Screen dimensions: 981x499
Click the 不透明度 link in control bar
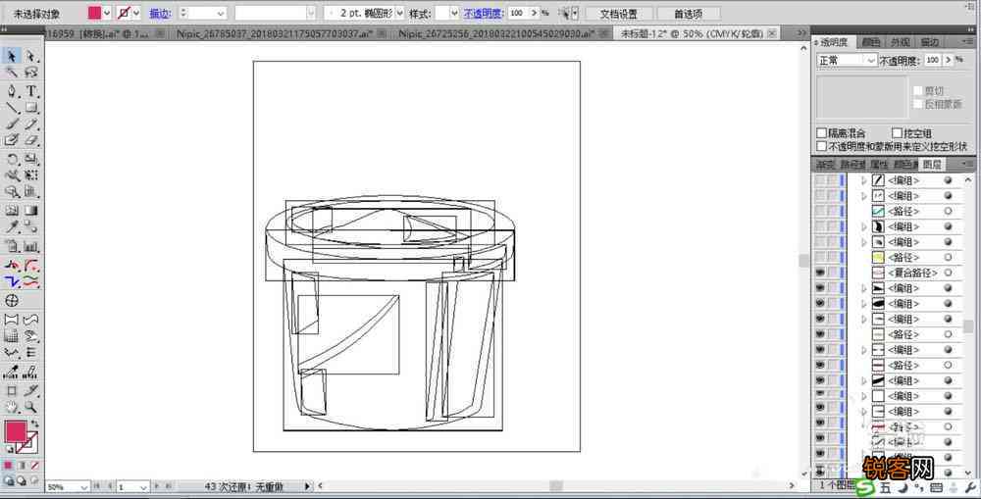[483, 13]
